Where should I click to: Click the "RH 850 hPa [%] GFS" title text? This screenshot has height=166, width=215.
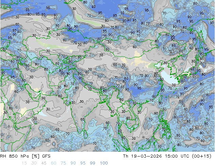(25, 156)
